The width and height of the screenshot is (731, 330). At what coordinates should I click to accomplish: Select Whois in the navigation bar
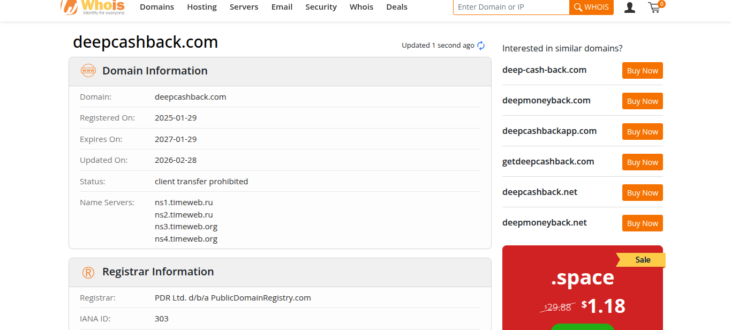point(361,7)
